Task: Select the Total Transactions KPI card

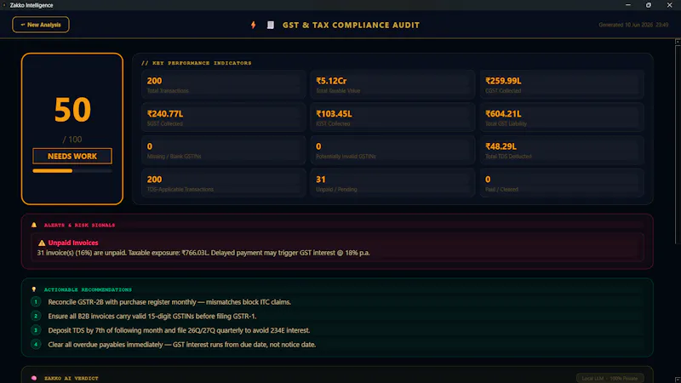Action: pyautogui.click(x=223, y=84)
